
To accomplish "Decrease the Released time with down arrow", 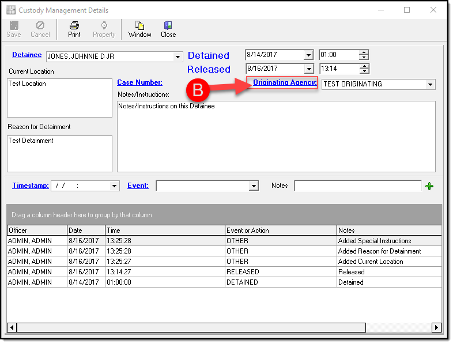I will coord(363,71).
